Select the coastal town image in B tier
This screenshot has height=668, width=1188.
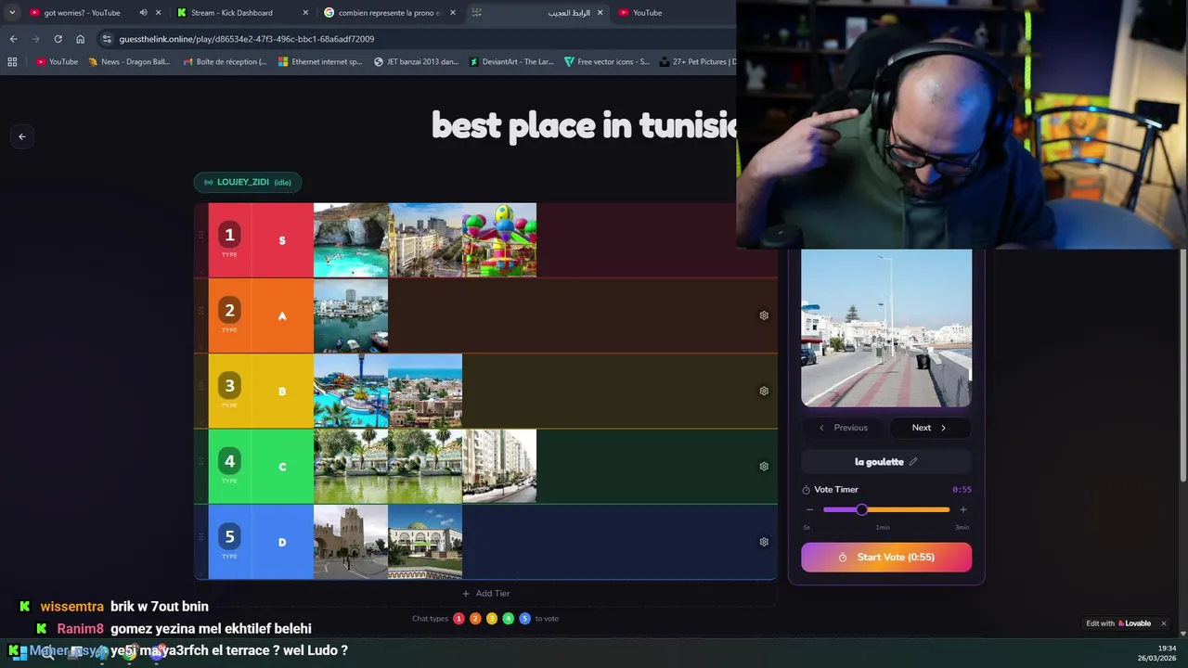click(x=425, y=391)
